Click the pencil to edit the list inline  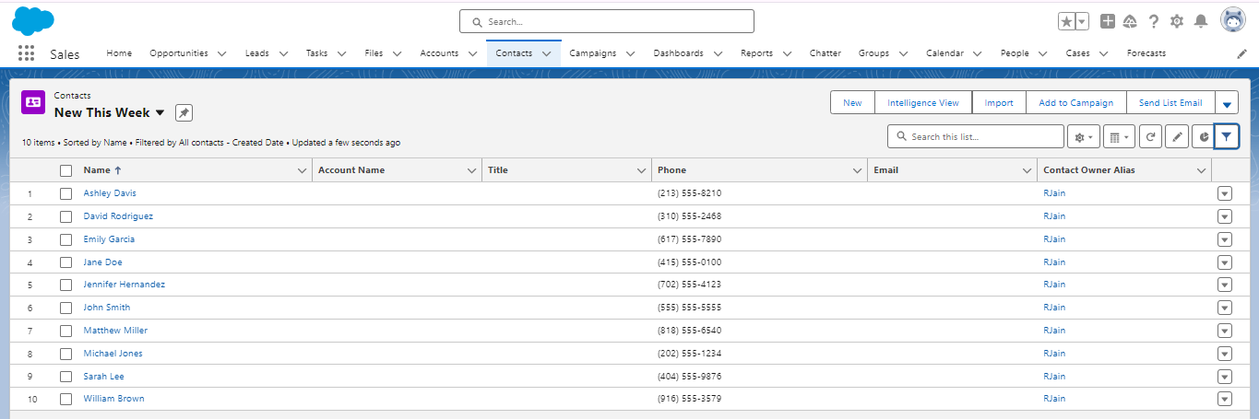click(x=1176, y=136)
